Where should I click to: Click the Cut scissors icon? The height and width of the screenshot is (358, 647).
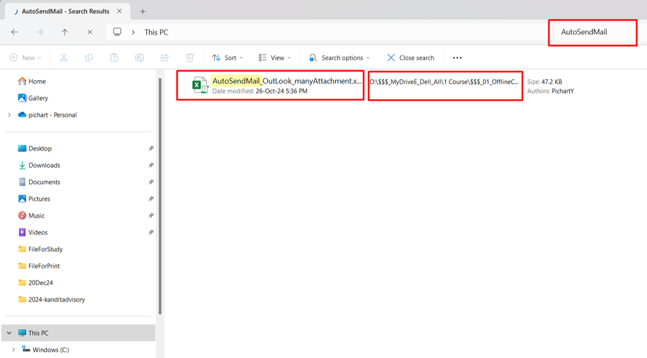click(64, 58)
